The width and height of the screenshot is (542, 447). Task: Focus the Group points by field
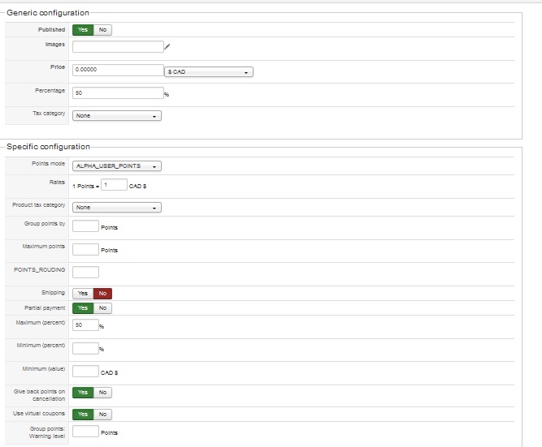pos(85,226)
